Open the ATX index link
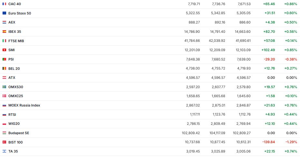Screen dimensions: 300x157 pyautogui.click(x=12, y=78)
